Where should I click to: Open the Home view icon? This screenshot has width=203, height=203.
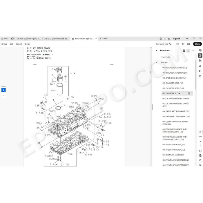(12, 39)
